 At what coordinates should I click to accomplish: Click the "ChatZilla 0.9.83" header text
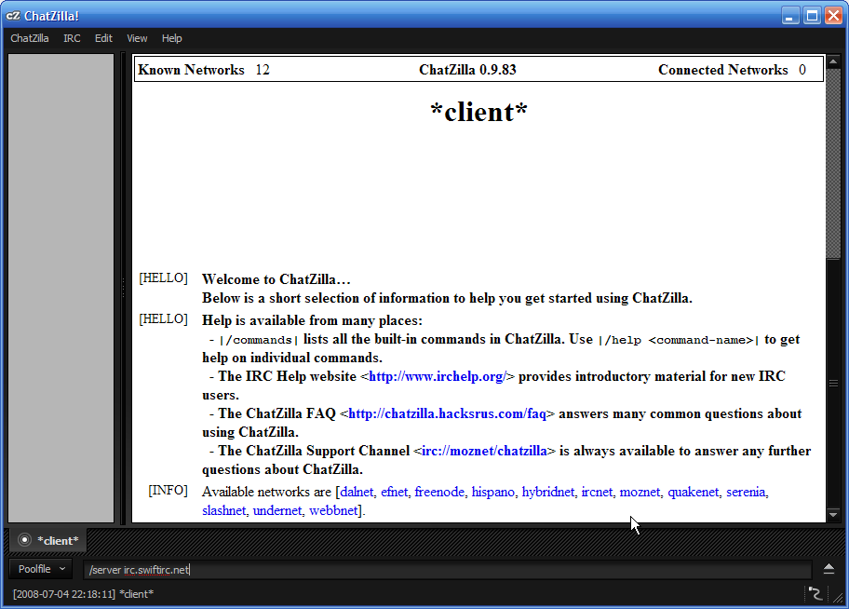point(468,70)
